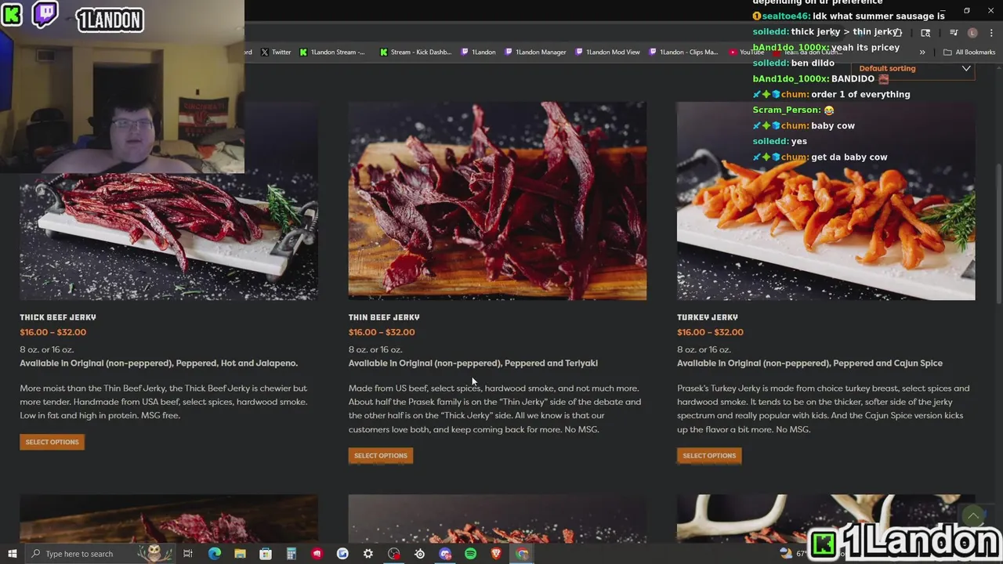The width and height of the screenshot is (1003, 564).
Task: Open the Thick Beef Jerky product image
Action: click(x=168, y=201)
